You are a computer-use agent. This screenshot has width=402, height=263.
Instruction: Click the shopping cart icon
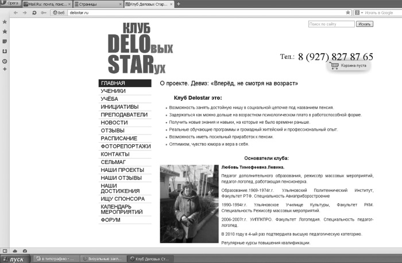click(x=335, y=66)
